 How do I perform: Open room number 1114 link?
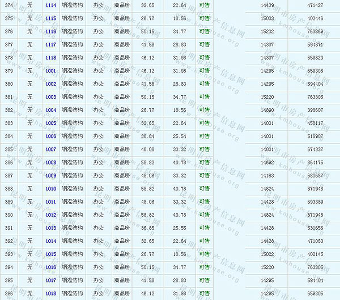(x=51, y=5)
